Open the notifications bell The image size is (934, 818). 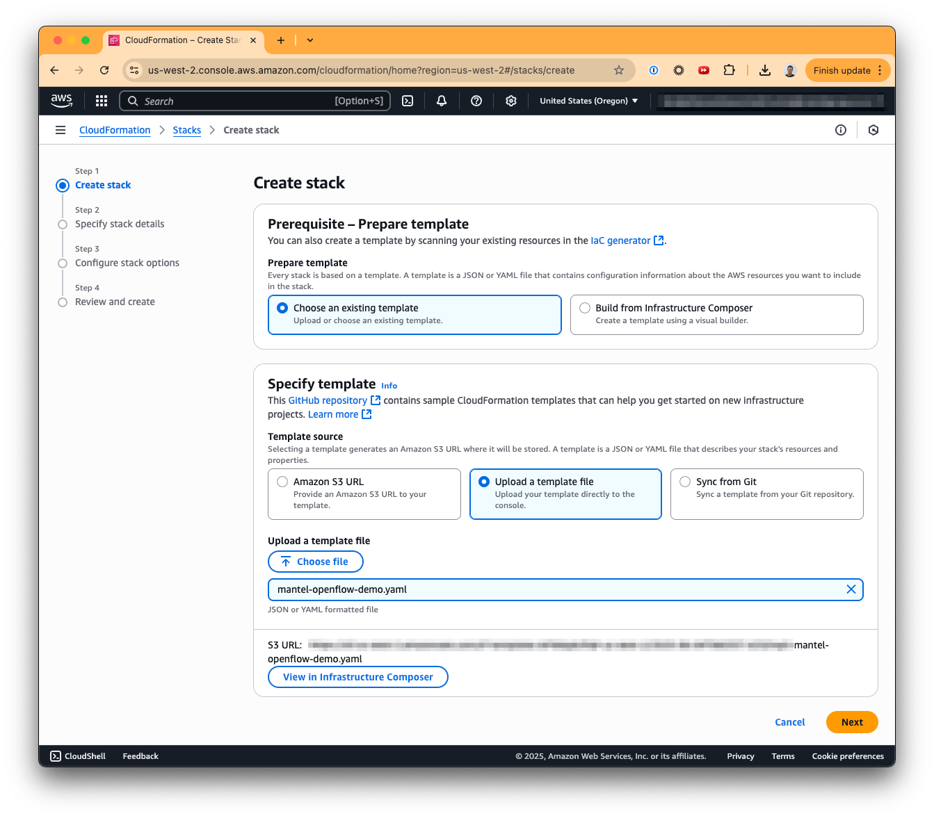pos(442,101)
